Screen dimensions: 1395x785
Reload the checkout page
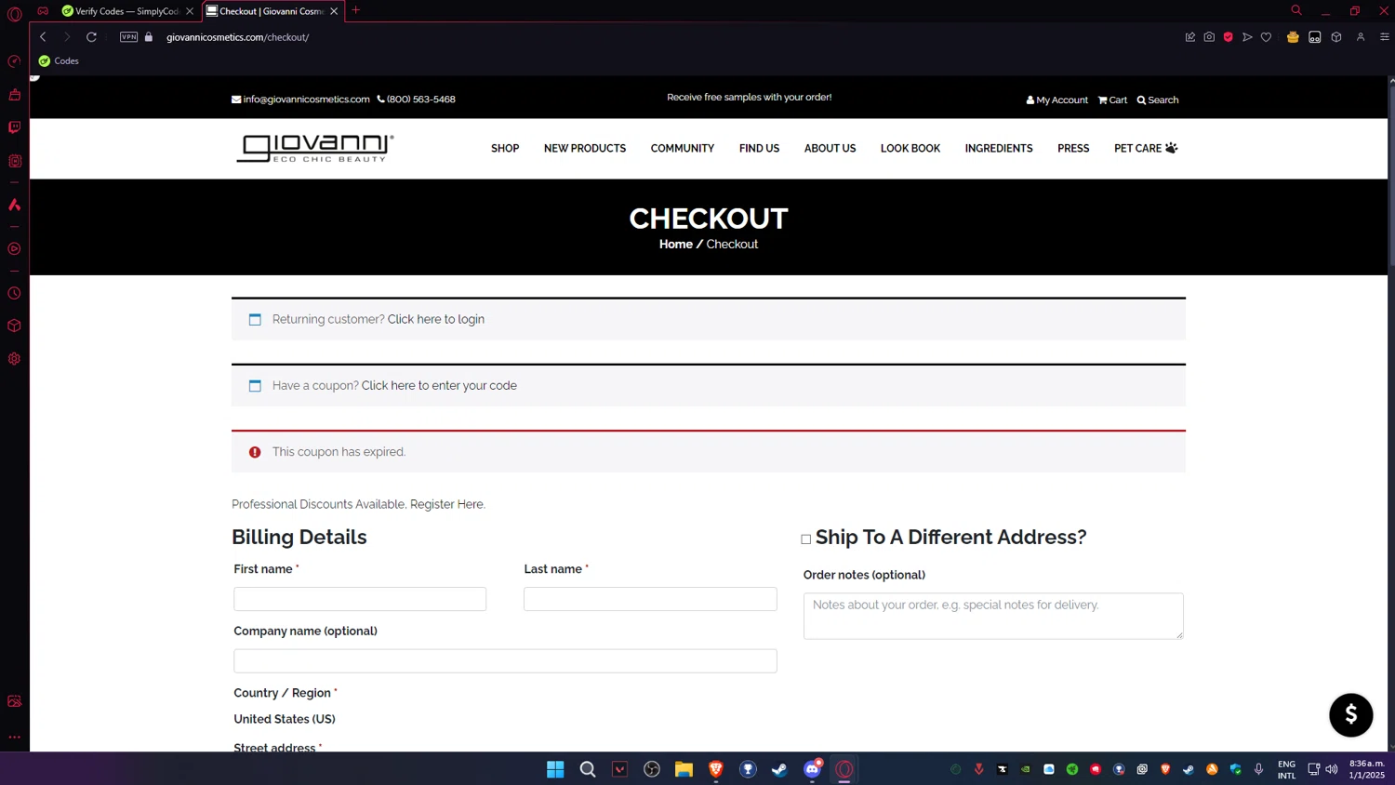[x=91, y=37]
